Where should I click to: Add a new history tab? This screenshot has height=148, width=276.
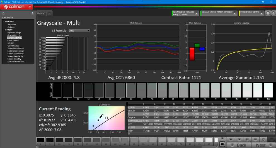(49, 14)
